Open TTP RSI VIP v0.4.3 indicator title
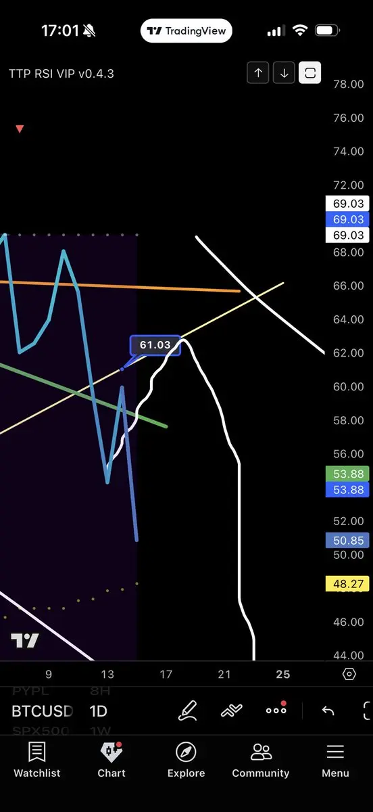This screenshot has height=812, width=373. pyautogui.click(x=61, y=74)
